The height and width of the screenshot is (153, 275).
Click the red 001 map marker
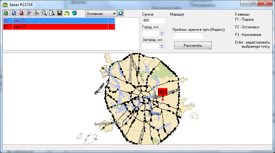[162, 92]
